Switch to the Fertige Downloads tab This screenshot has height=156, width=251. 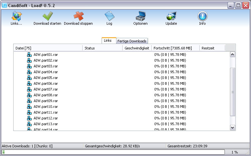132,41
